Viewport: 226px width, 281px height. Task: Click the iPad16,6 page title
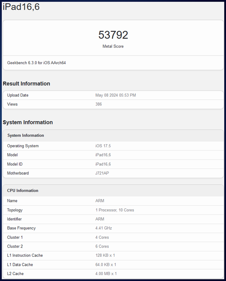[21, 7]
